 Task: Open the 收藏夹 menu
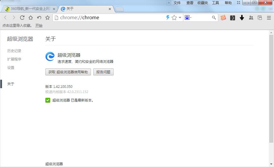pyautogui.click(x=203, y=3)
